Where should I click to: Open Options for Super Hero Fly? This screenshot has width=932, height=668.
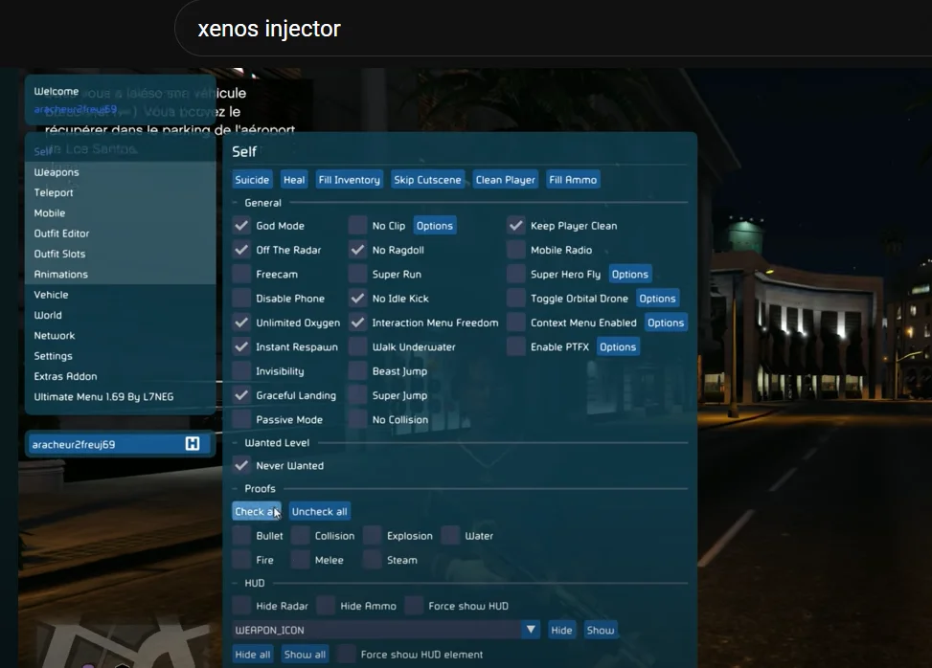629,275
